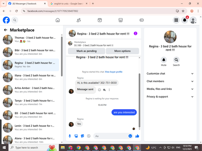Screen dimensions: 202x151
Task: Show hidden system tray icons
Action: (160, 148)
